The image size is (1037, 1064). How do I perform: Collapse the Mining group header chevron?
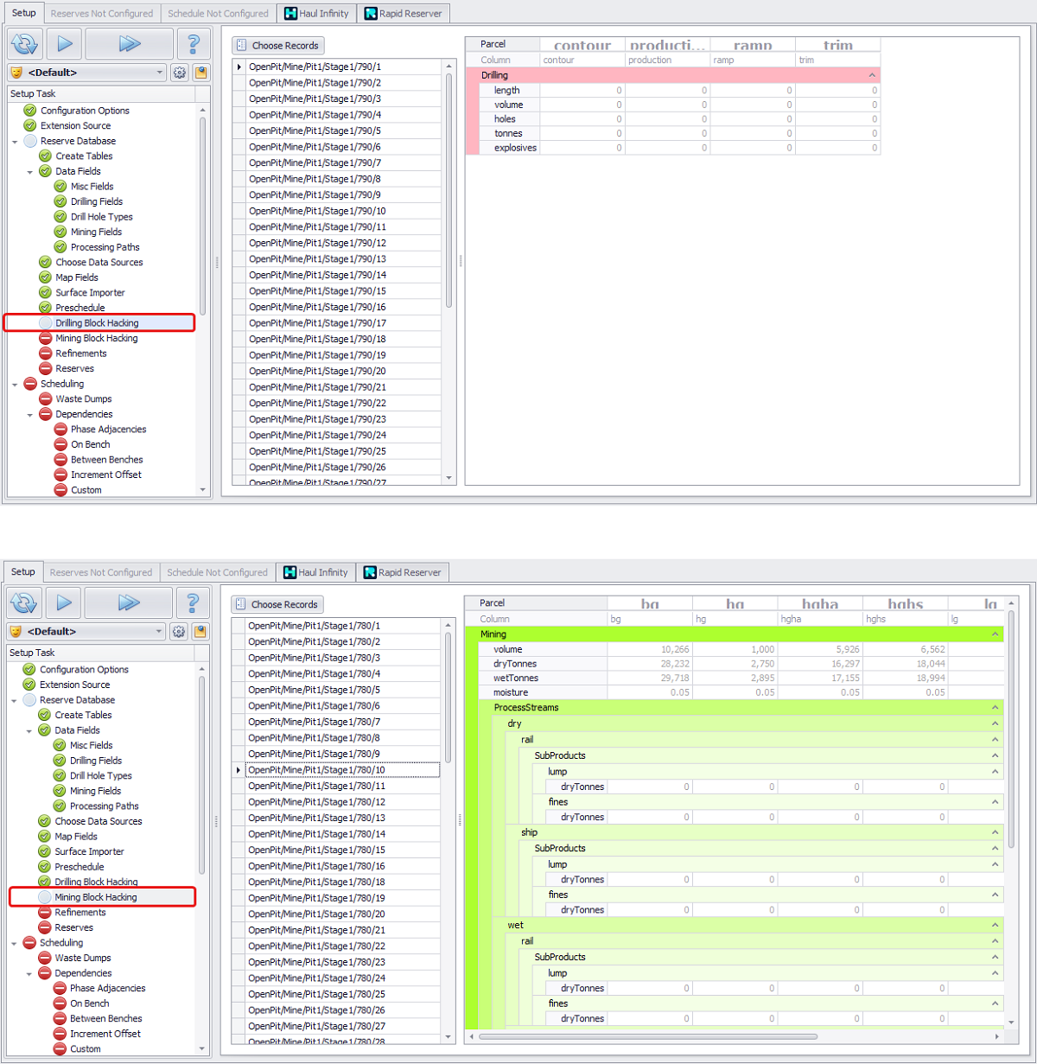[x=996, y=634]
